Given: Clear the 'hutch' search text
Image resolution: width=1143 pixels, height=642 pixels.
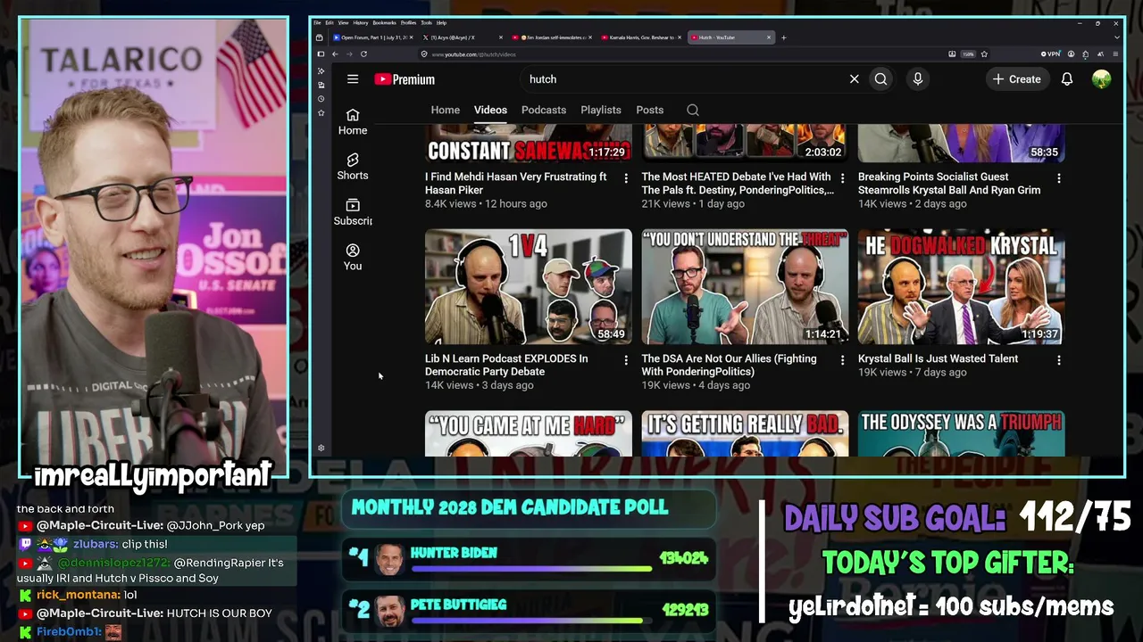Looking at the screenshot, I should click(x=854, y=79).
